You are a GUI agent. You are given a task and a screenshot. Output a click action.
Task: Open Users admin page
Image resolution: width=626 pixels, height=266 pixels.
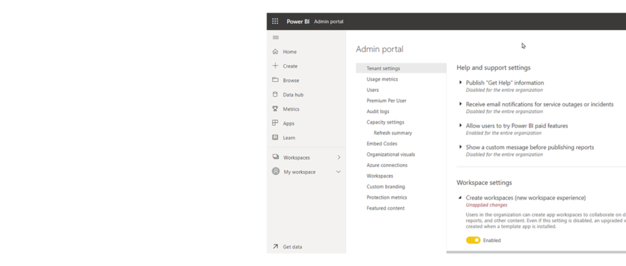[x=372, y=90]
